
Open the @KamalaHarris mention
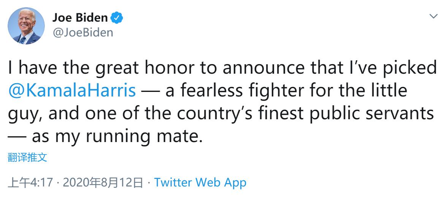[x=71, y=91]
